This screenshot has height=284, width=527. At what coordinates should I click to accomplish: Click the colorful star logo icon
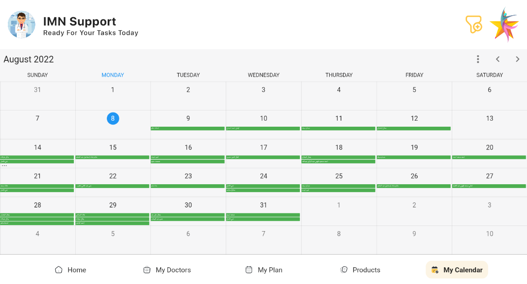coord(504,25)
